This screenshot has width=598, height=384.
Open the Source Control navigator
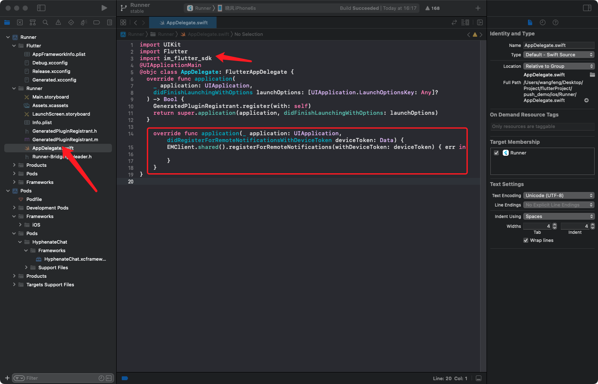(20, 23)
